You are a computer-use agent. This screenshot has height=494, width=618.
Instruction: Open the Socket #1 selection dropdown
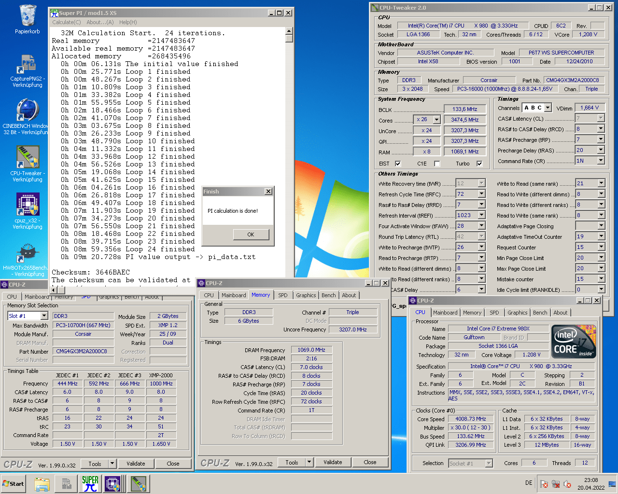click(489, 463)
